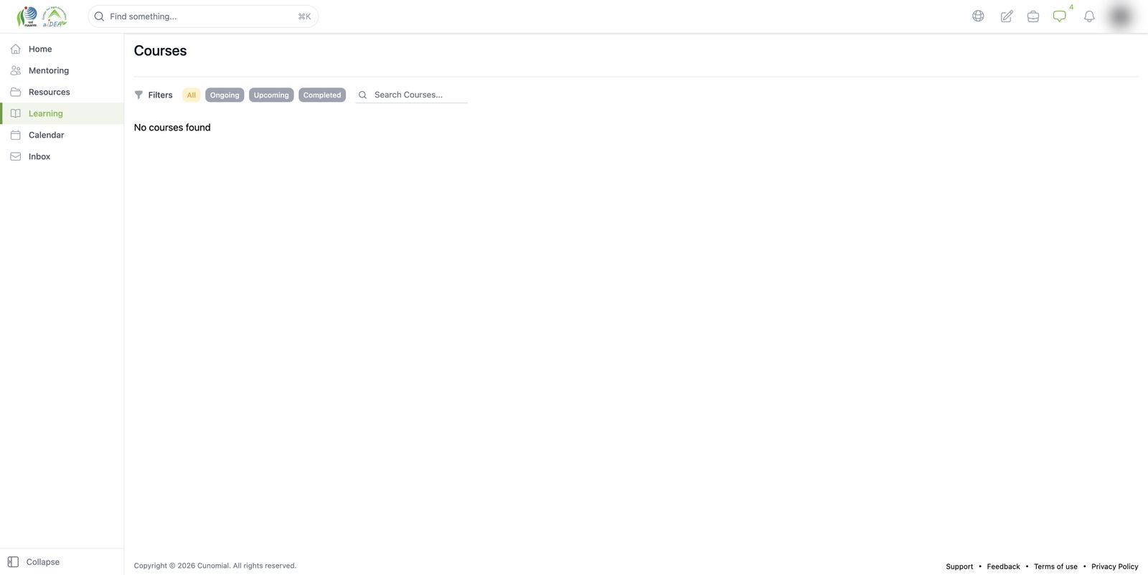Click the Copyright 2026 Cunomial footer text
Screen dimensions: 1148x575
click(x=215, y=566)
